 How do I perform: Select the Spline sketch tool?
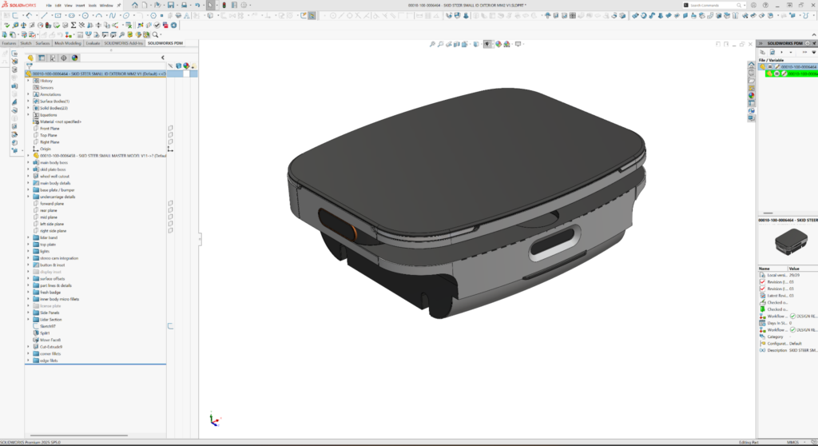112,16
